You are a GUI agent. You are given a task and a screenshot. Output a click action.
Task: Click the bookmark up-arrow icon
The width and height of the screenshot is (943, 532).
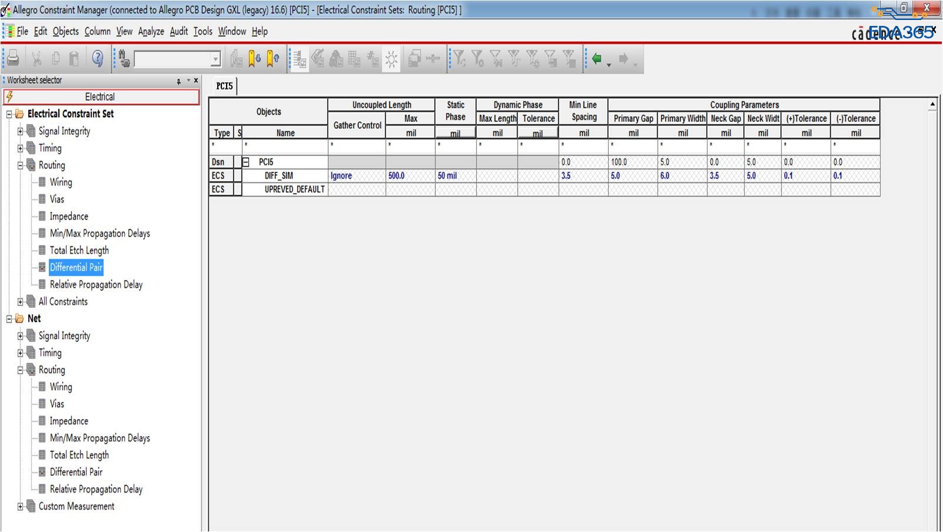(273, 58)
